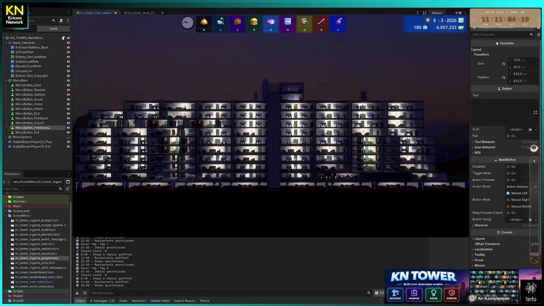
Task: Click the attach script icon in Scene dock
Action: pos(61,20)
